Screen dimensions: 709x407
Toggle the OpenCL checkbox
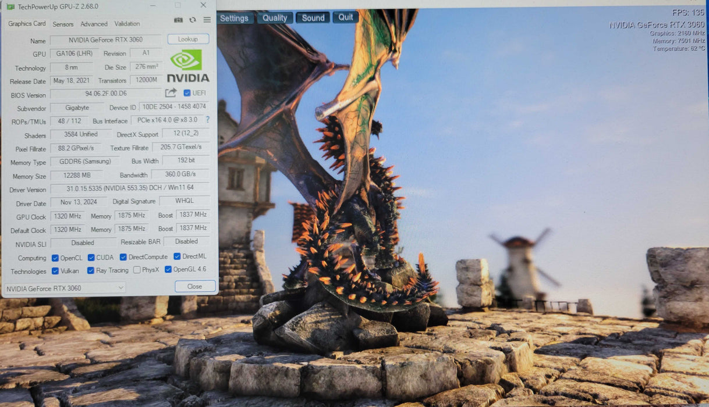pyautogui.click(x=55, y=258)
